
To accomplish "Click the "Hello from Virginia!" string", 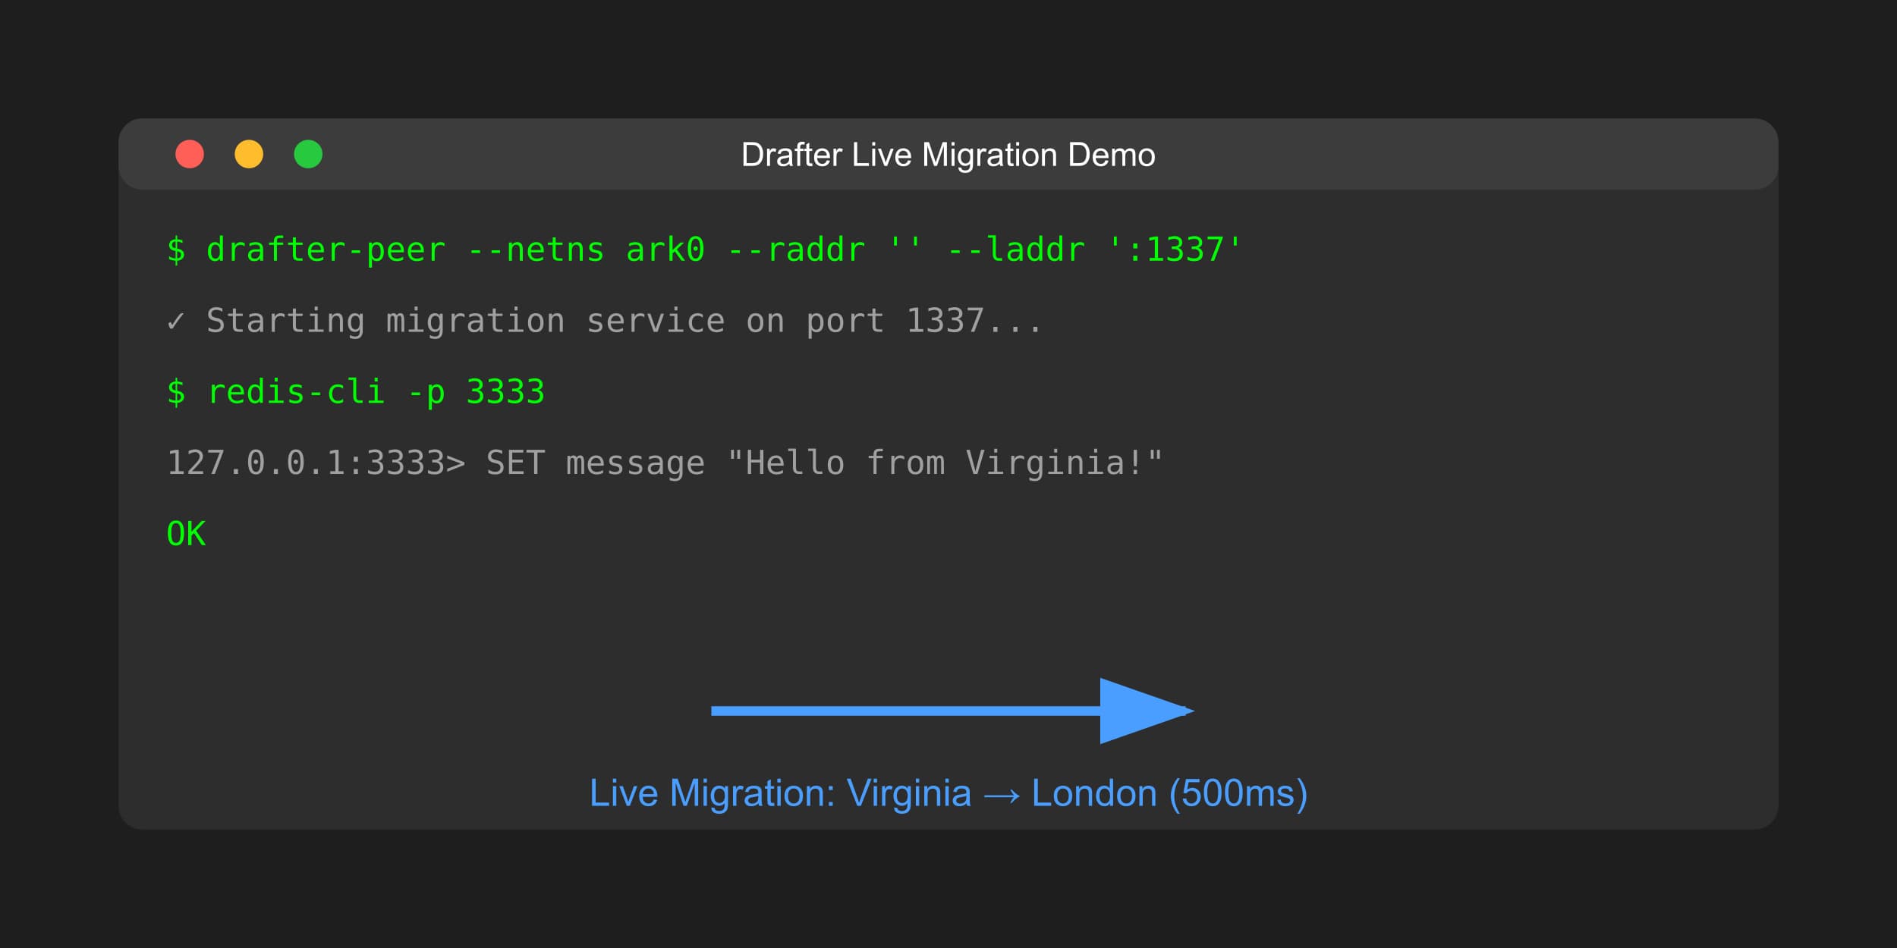I will pos(944,463).
